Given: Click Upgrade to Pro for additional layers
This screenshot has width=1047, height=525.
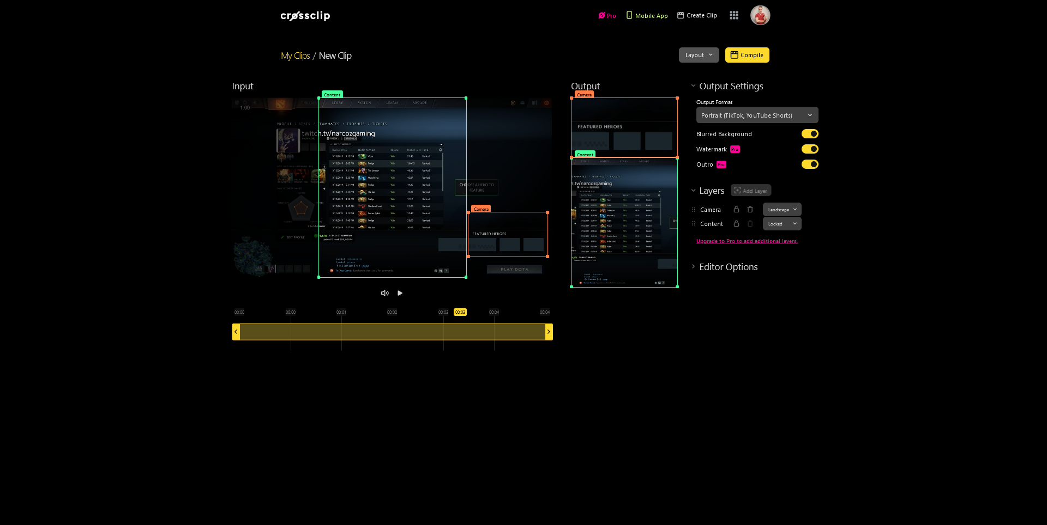Looking at the screenshot, I should 747,241.
